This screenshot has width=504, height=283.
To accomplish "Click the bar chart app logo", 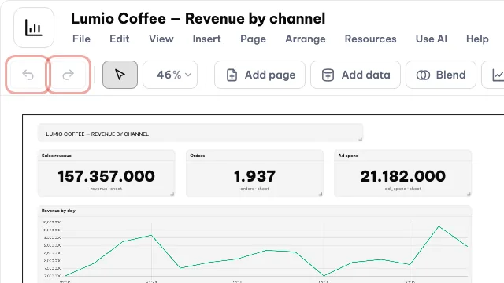I will (34, 28).
